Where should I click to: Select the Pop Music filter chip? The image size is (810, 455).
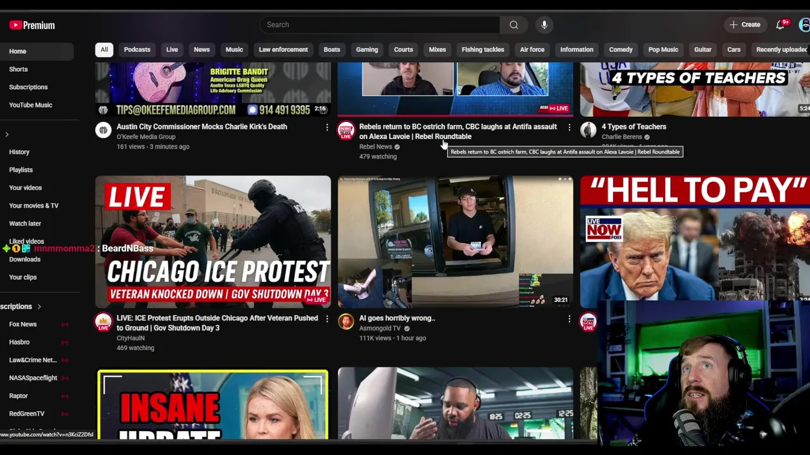coord(663,49)
